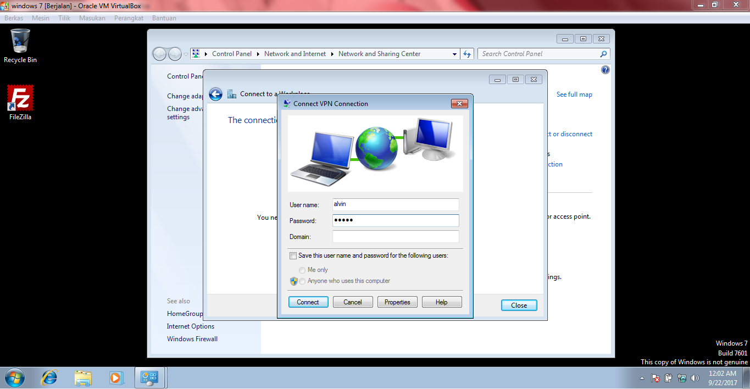750x389 pixels.
Task: Click the Show desktop strip beside clock
Action: pyautogui.click(x=746, y=378)
